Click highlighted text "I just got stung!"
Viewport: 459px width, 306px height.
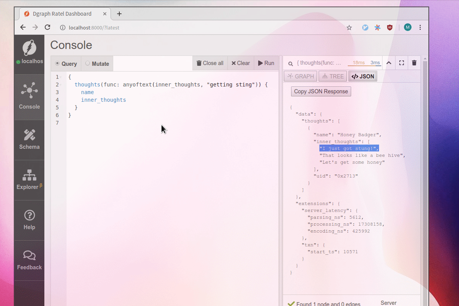tap(349, 148)
